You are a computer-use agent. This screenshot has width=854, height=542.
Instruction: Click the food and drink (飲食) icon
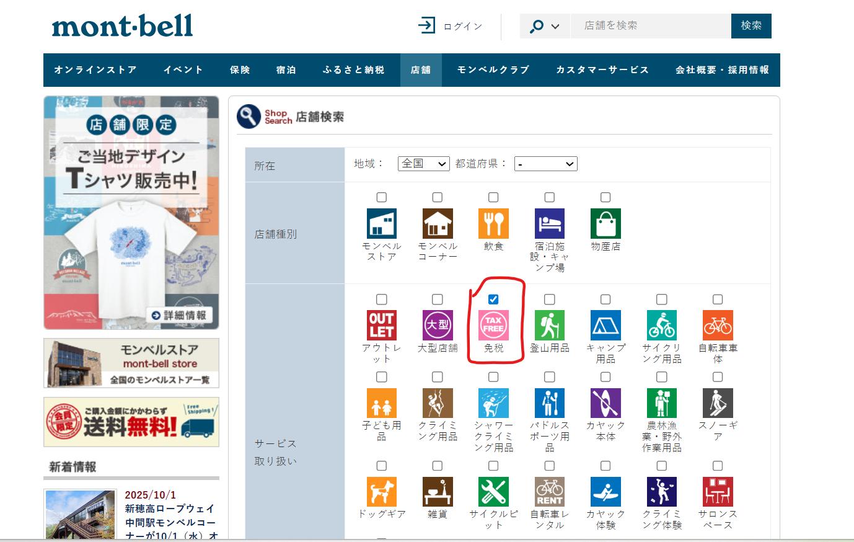pos(493,224)
